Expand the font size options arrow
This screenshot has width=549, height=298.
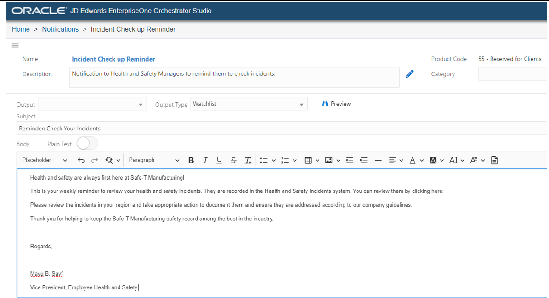463,161
